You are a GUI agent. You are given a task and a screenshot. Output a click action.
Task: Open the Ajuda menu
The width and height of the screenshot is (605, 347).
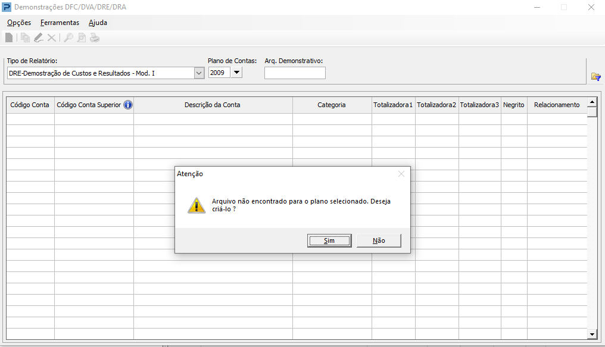(98, 23)
